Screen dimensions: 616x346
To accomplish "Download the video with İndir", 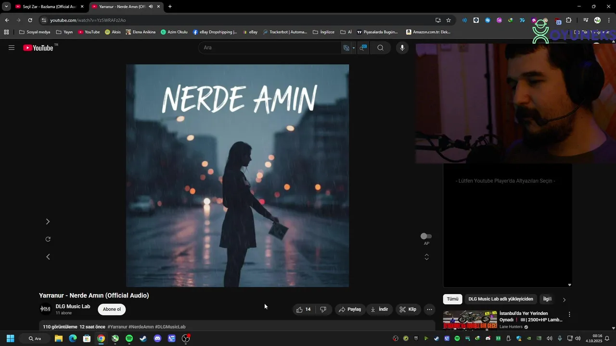I will tap(379, 309).
